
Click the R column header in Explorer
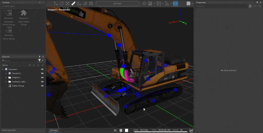30,65
